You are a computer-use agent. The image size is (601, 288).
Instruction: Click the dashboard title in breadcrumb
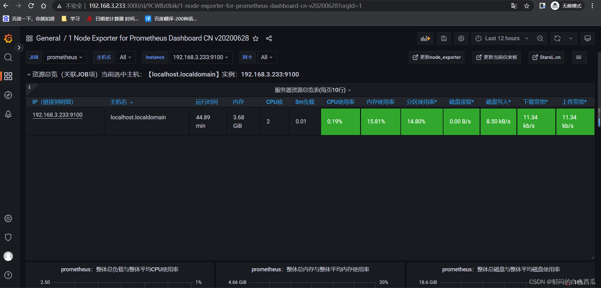(159, 38)
